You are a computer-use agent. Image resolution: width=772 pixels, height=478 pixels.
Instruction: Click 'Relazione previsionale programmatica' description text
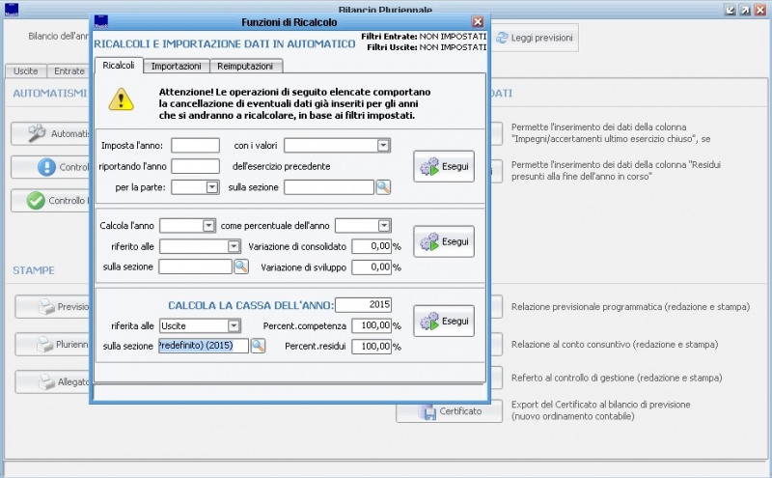pos(630,306)
